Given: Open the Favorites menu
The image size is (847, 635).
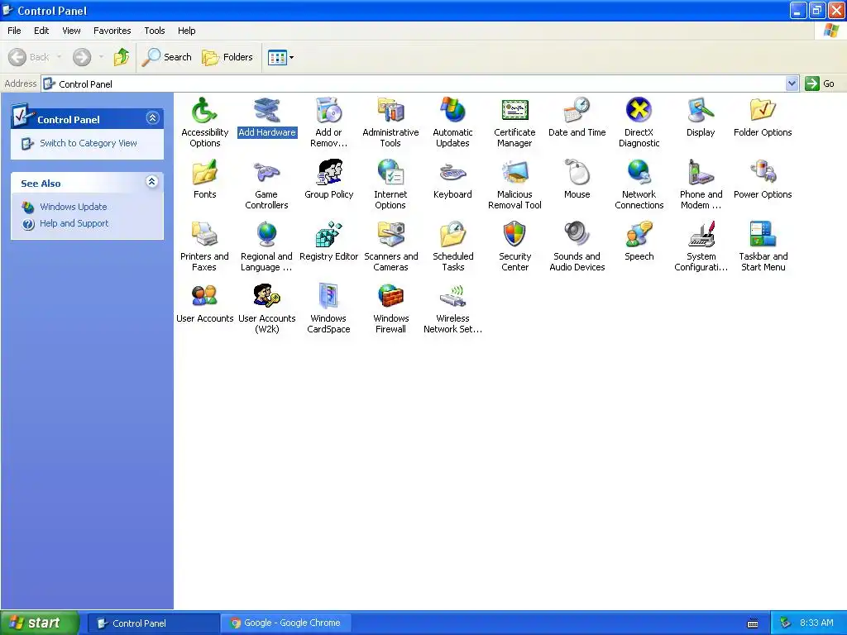Looking at the screenshot, I should click(x=112, y=31).
